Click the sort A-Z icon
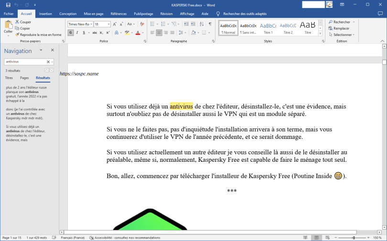 pyautogui.click(x=202, y=24)
